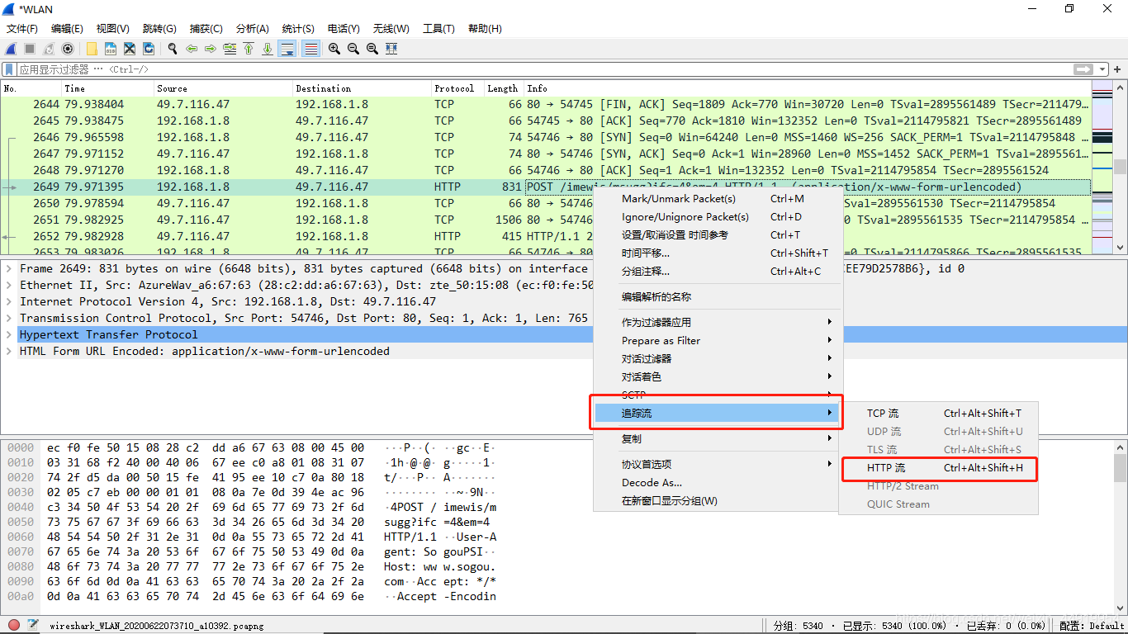Screen dimensions: 1128x634
Task: Open 无线(W) menu
Action: [391, 29]
